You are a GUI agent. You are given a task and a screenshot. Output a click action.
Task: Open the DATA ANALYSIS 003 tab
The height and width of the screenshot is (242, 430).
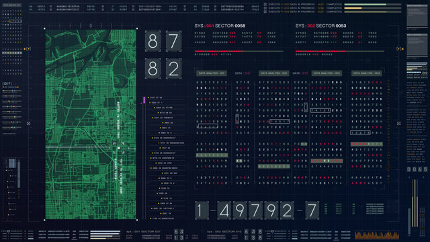[x=327, y=73]
